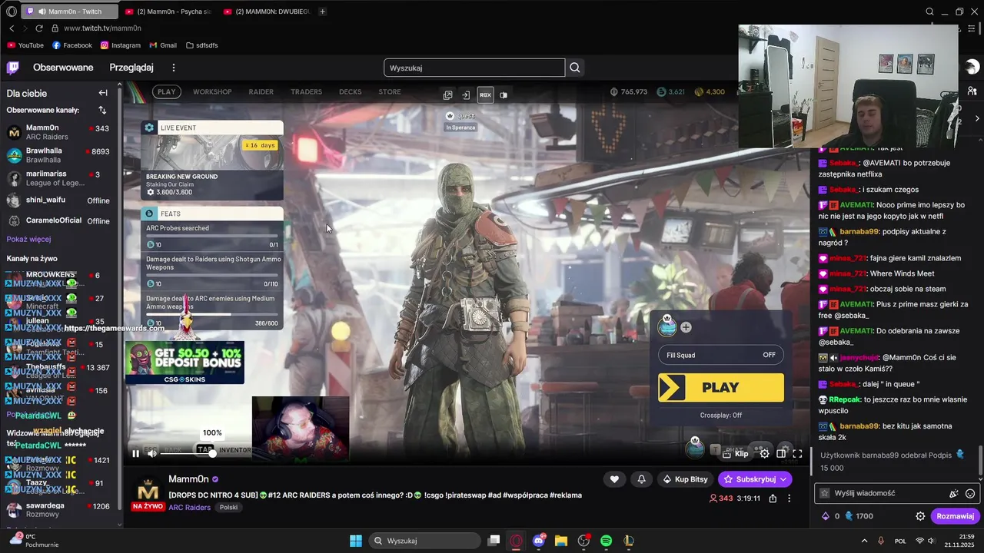Create a clip with Klip button
The width and height of the screenshot is (984, 553).
pyautogui.click(x=736, y=454)
